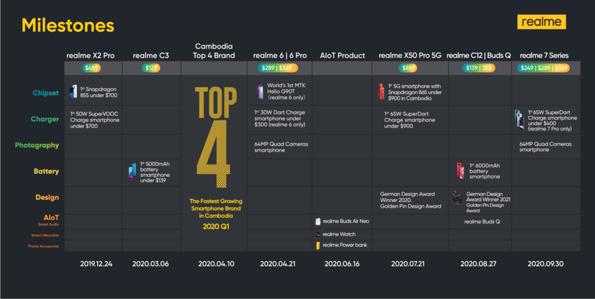Click the realme X2 Pro column header
This screenshot has height=299, width=595.
tap(90, 56)
